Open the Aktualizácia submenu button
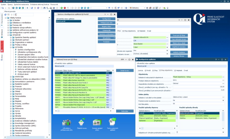Viewport: 230px width, 139px height. 106,38
